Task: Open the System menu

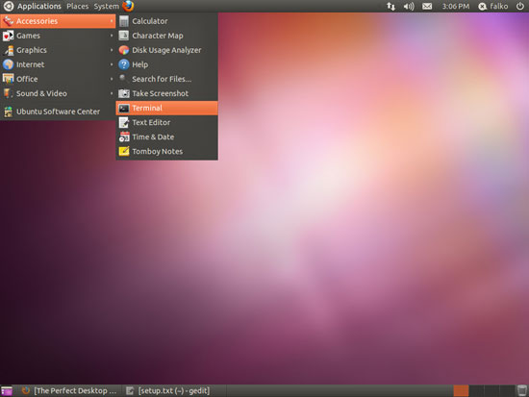Action: coord(106,6)
